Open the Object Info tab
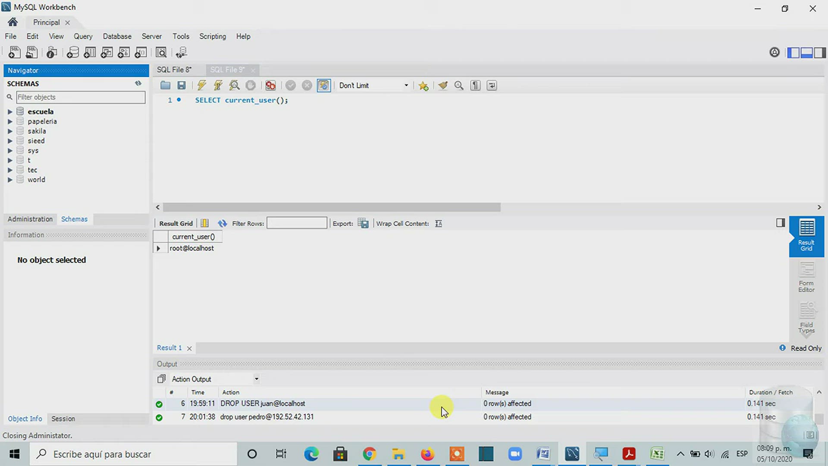The image size is (828, 466). pyautogui.click(x=25, y=419)
